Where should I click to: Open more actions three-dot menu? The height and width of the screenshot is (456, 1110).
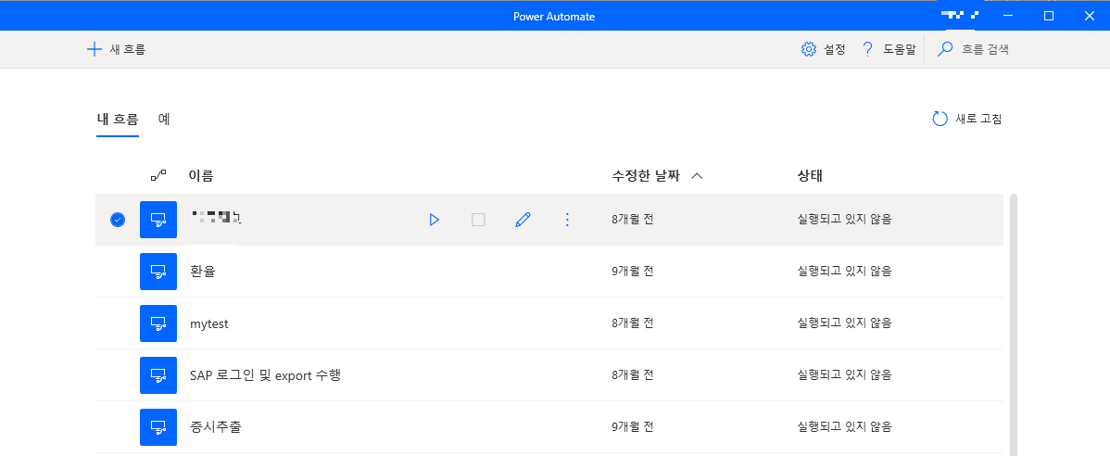566,221
